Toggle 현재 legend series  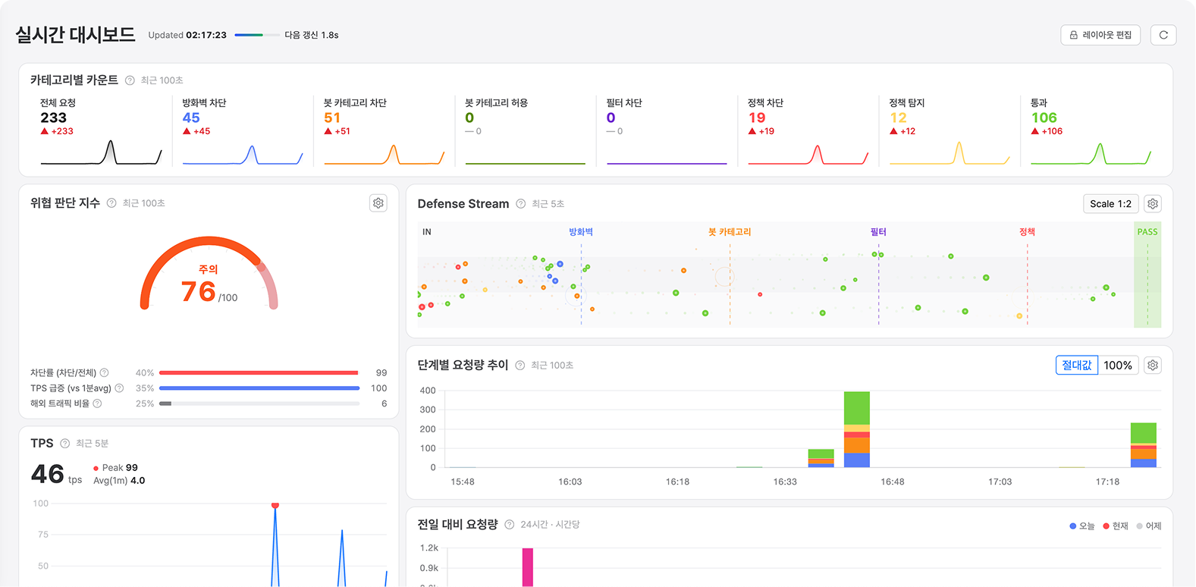pyautogui.click(x=1116, y=526)
